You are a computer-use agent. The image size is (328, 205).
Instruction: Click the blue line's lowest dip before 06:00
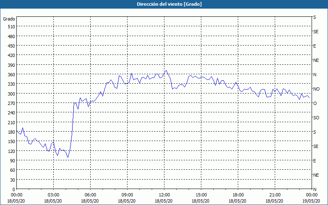coord(68,157)
